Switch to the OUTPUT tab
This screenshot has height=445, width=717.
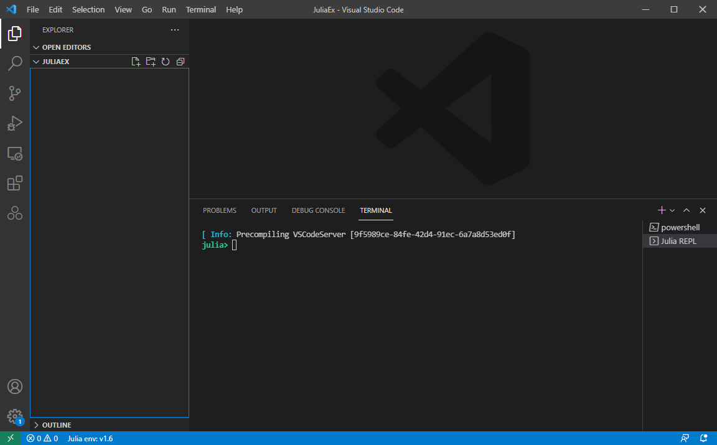pos(264,210)
